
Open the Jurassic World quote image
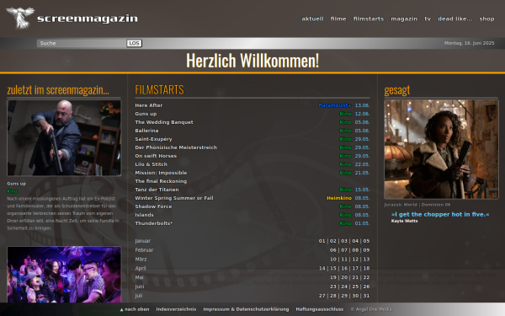pos(441,149)
